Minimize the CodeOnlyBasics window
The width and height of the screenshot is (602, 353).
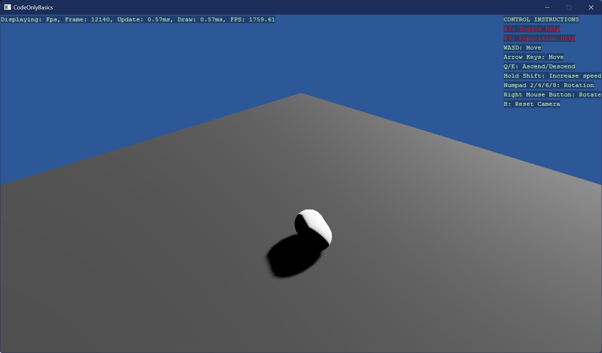tap(547, 7)
